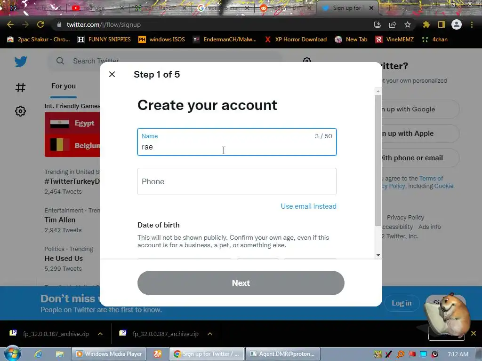Close the Sign up for Twitter tab
Image resolution: width=482 pixels, height=361 pixels.
click(x=371, y=8)
